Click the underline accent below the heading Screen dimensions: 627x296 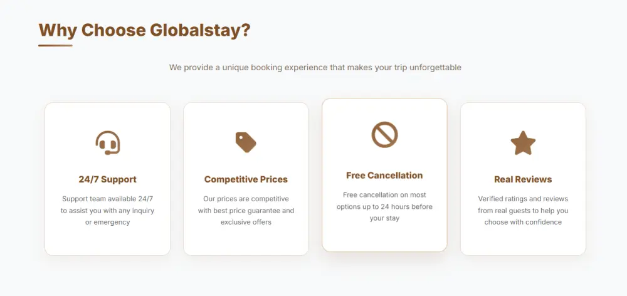(x=55, y=45)
